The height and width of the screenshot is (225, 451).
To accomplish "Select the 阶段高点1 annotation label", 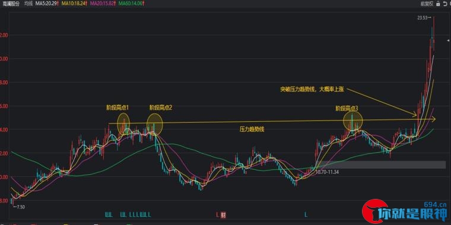I will [x=117, y=108].
